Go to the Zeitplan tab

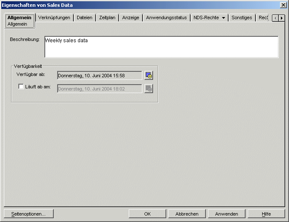point(107,18)
